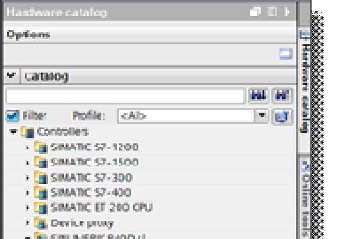This screenshot has height=239, width=337.
Task: Click the profile settings icon beside the Profile dropdown
Action: pyautogui.click(x=282, y=116)
